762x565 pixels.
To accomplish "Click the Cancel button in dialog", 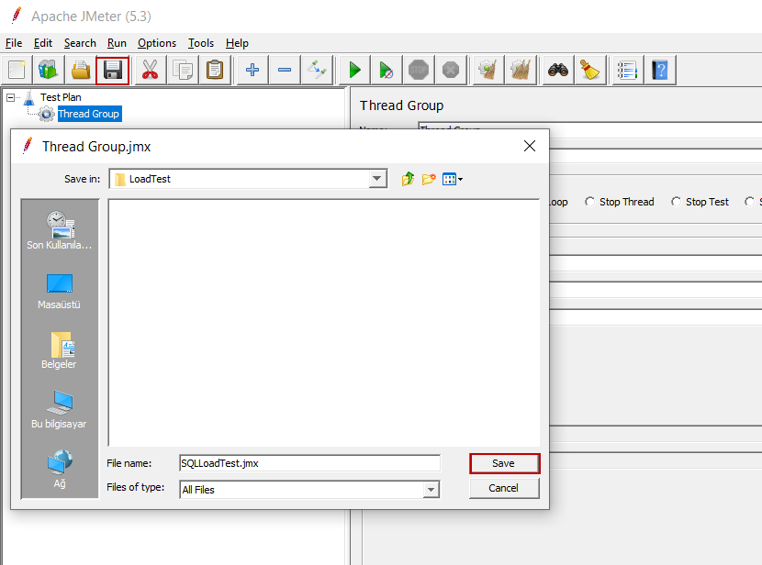I will (x=504, y=488).
